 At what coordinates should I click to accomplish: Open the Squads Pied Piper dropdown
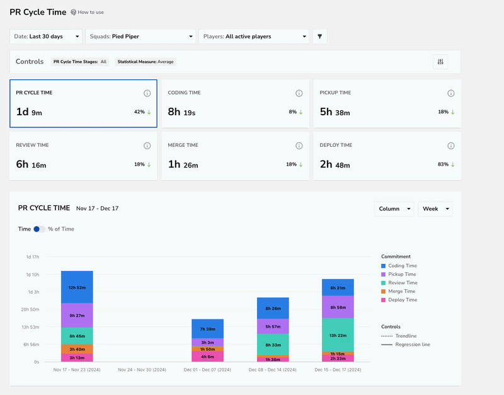(x=140, y=37)
